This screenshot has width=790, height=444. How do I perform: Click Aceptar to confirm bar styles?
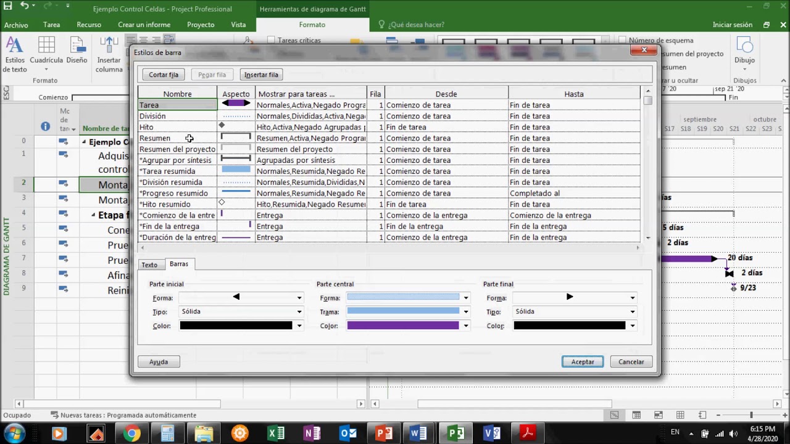583,362
